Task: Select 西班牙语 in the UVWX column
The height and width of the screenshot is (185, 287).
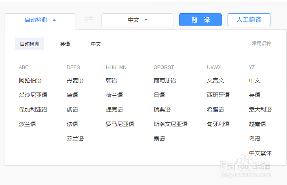Action: click(x=218, y=95)
